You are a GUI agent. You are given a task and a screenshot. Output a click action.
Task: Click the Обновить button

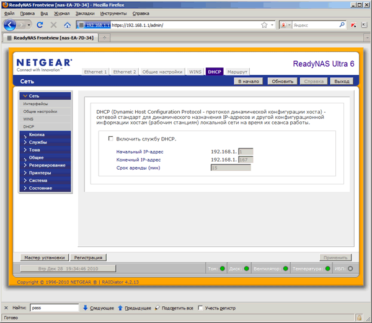click(x=282, y=81)
